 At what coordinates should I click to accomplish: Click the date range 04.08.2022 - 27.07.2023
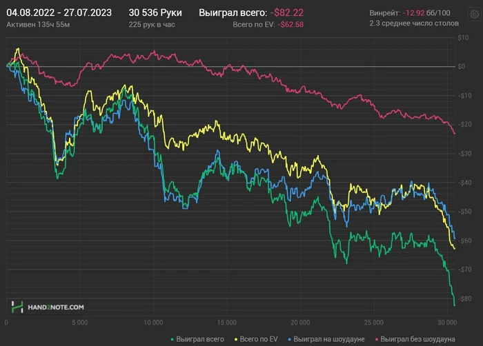coord(59,12)
